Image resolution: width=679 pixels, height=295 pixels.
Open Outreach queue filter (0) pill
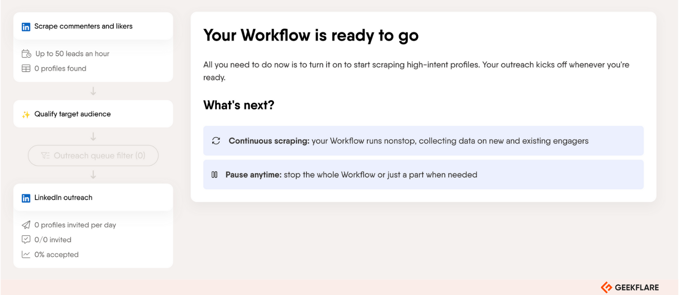pos(93,156)
